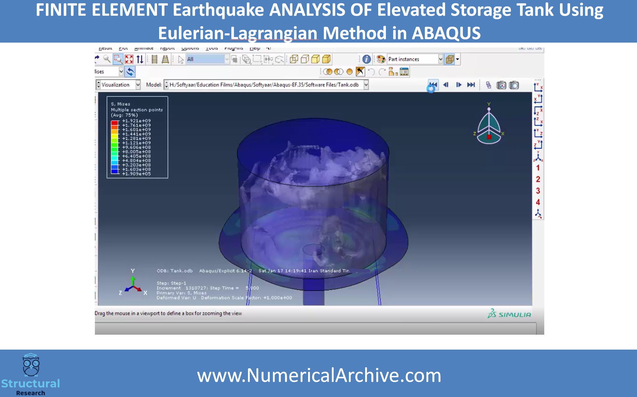Click the replace-all arrow display icon

pos(360,72)
